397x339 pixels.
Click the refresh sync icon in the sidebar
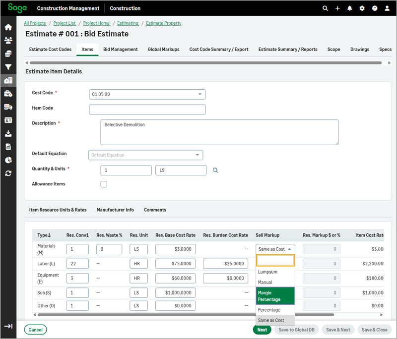click(x=8, y=173)
